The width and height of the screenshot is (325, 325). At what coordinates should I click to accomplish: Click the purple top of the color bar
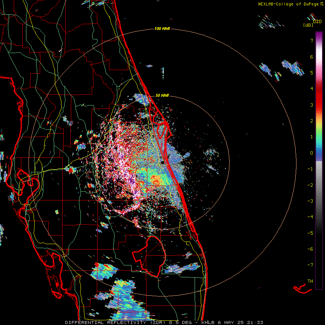pos(319,36)
